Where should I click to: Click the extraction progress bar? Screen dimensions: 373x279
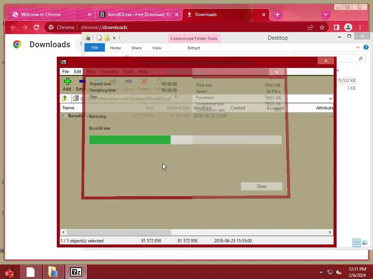point(185,140)
